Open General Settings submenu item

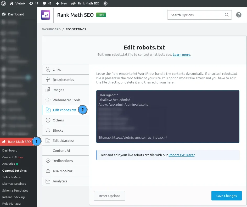[14, 171]
